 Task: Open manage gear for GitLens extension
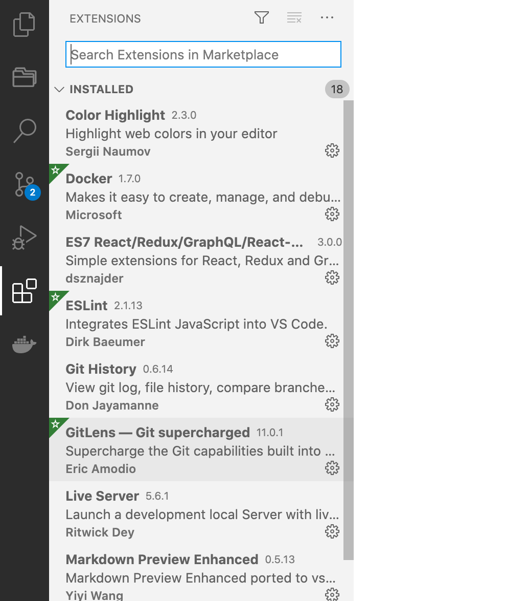[332, 468]
